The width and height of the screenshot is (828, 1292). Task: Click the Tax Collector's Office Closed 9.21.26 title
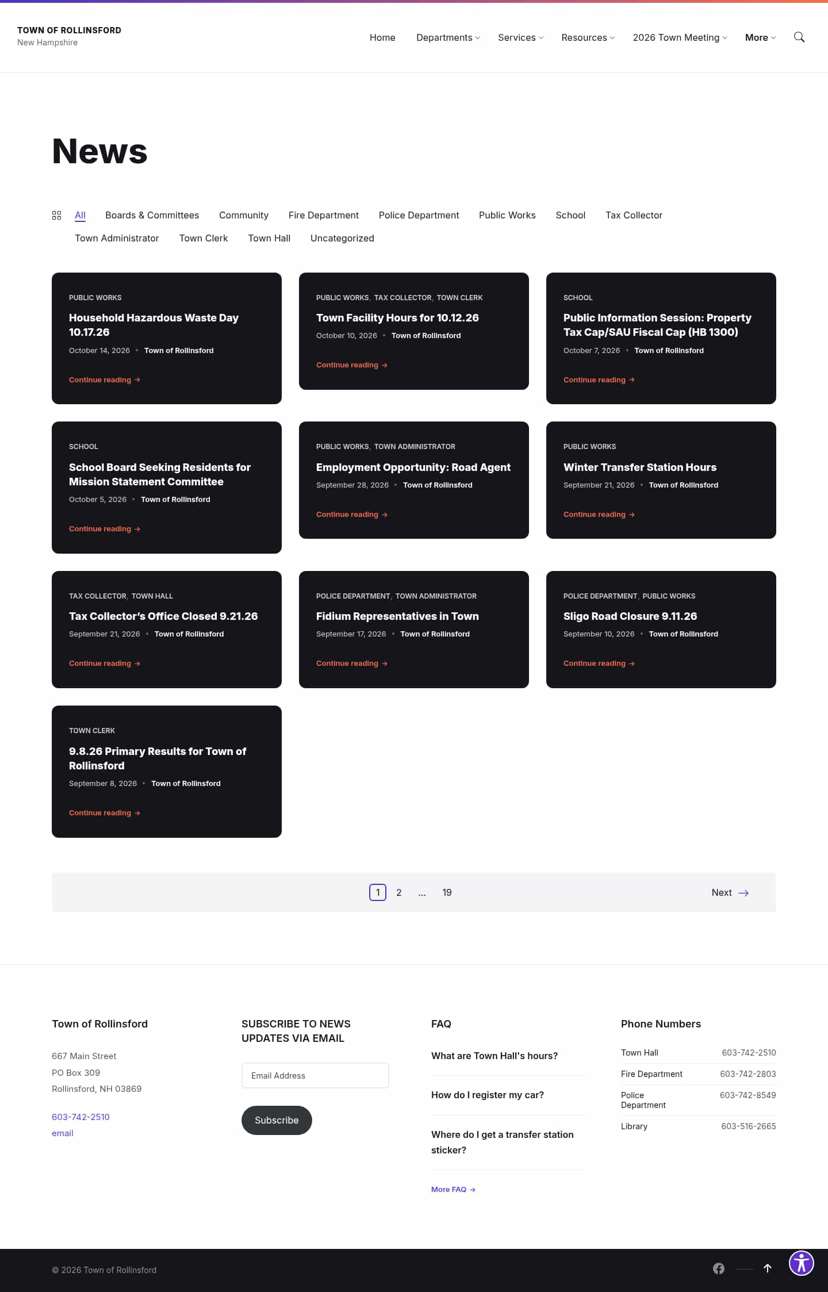point(163,616)
